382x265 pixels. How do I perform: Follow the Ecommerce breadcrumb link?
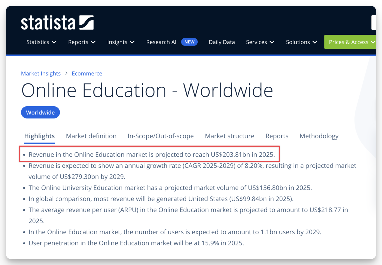point(87,73)
